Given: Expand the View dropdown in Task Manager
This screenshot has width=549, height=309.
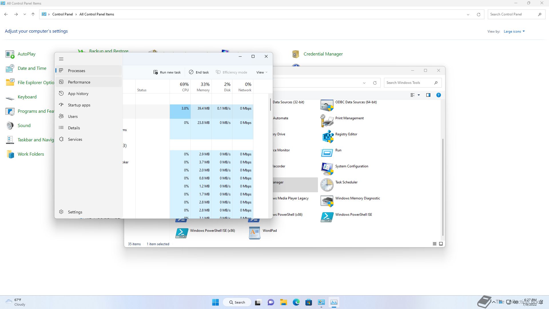Looking at the screenshot, I should tap(262, 72).
